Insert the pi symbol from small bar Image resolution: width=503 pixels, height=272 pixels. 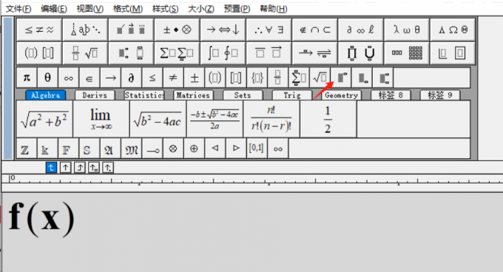(x=27, y=78)
